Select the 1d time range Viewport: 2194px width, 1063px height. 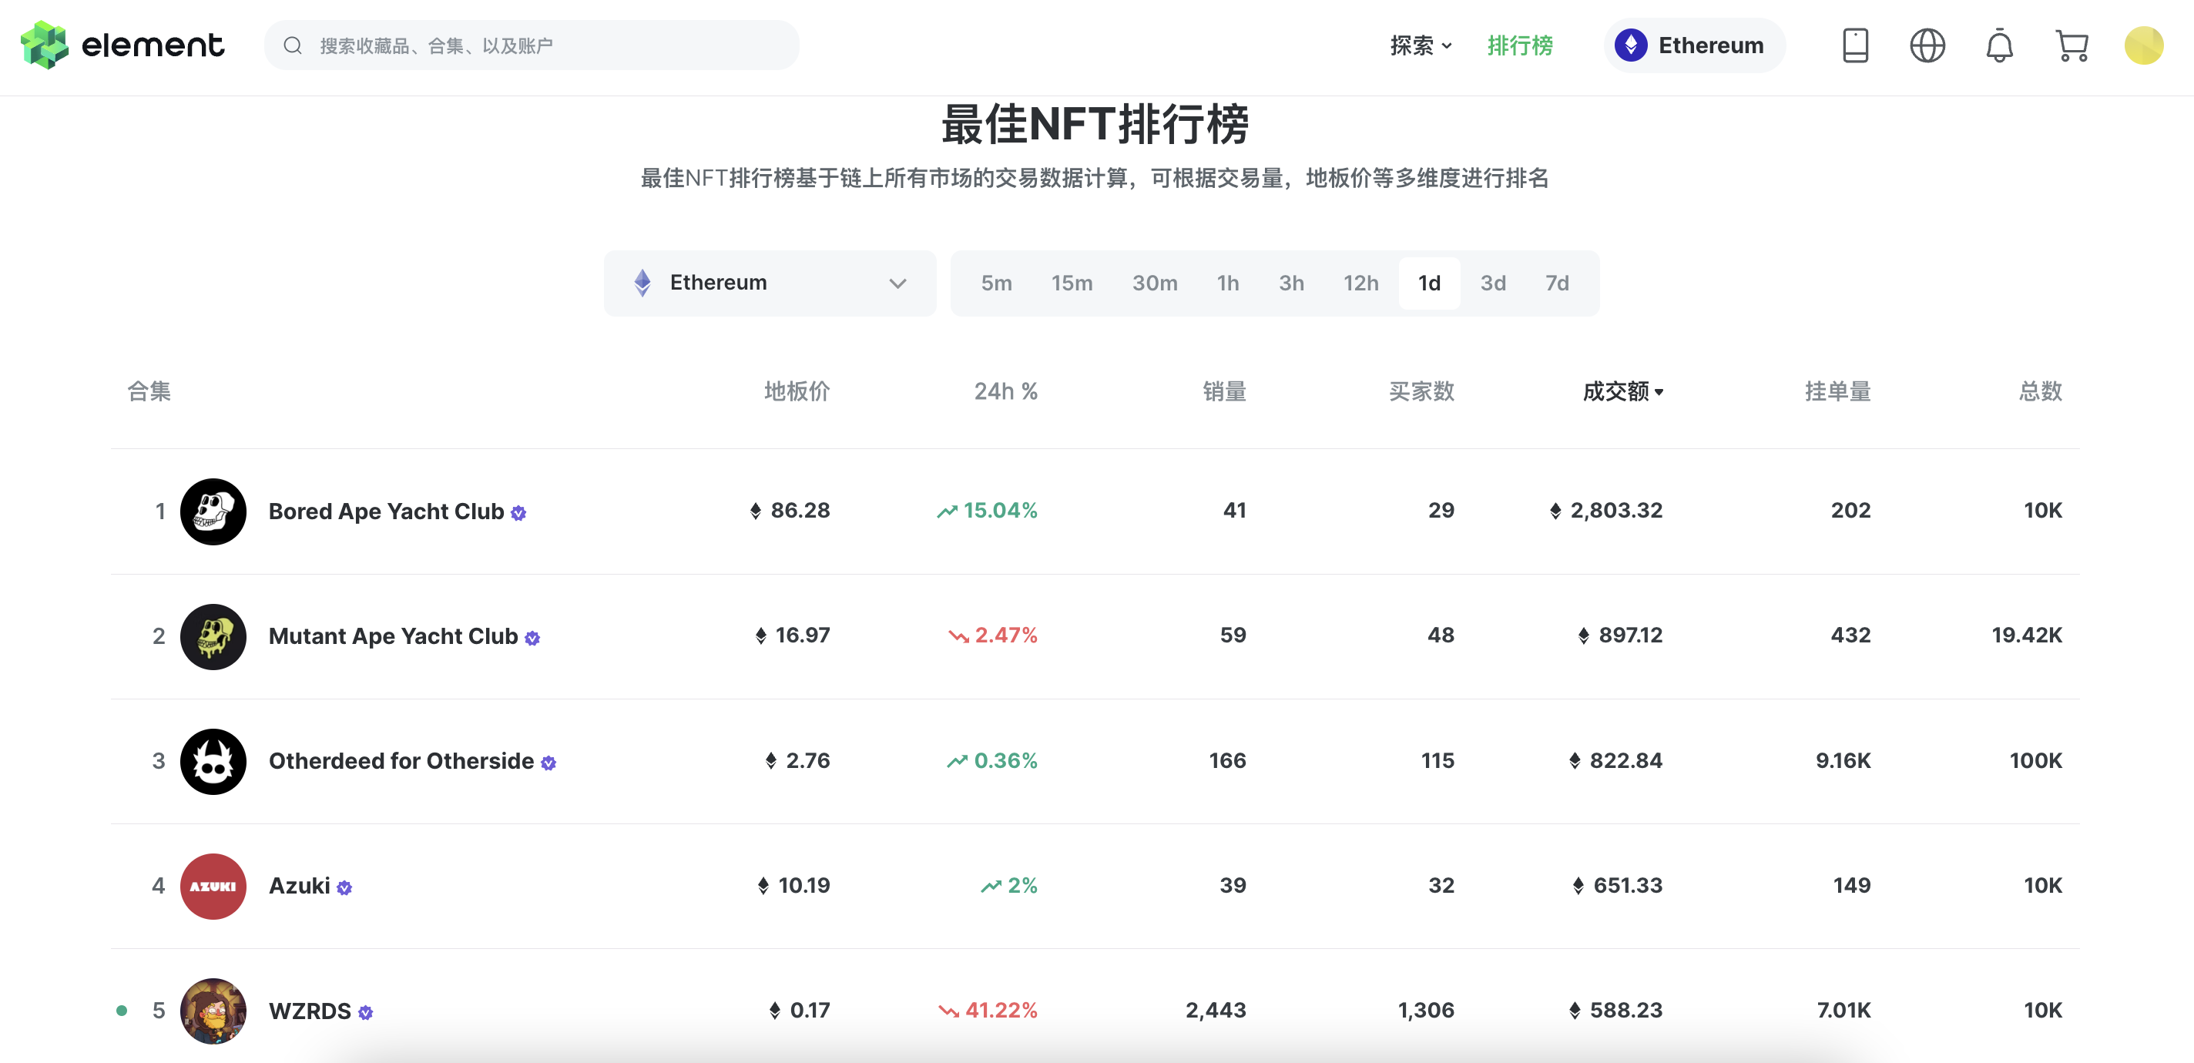[x=1429, y=283]
